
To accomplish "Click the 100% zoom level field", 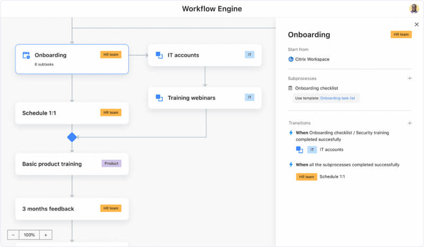I will [29, 235].
